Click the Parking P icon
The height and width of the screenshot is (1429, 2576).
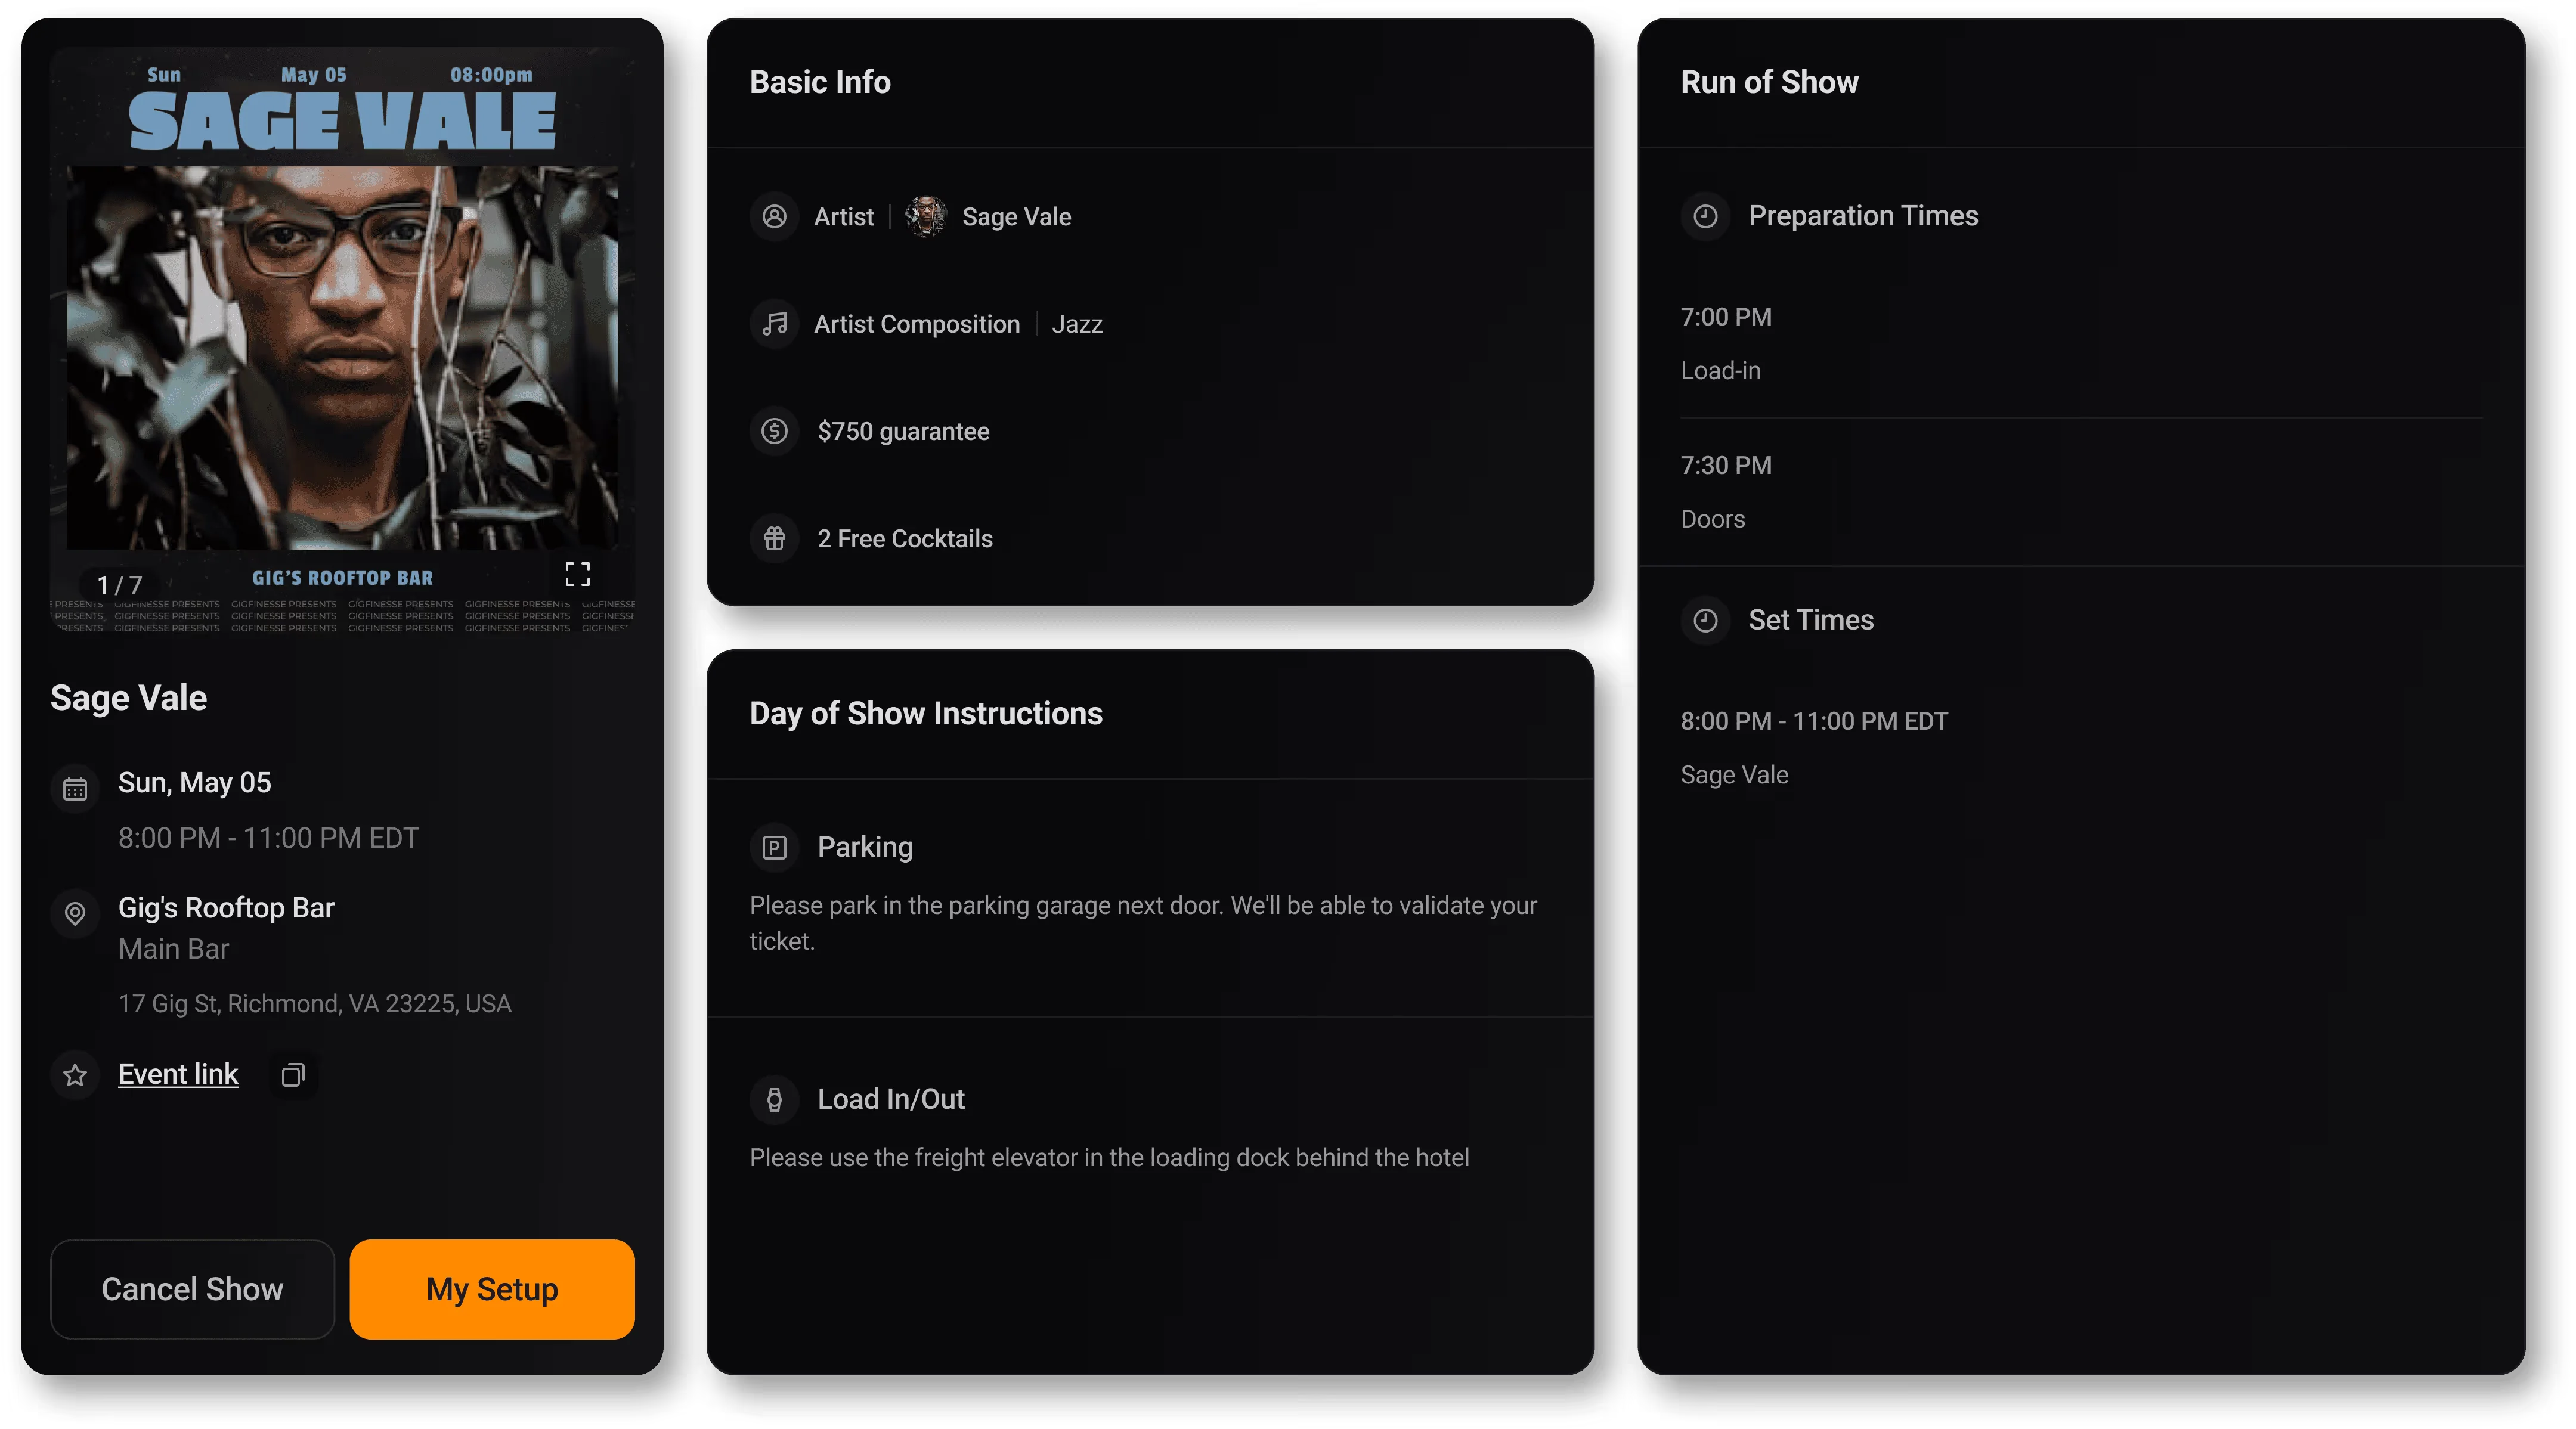click(774, 848)
